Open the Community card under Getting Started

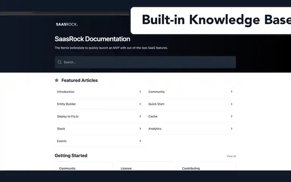click(84, 166)
